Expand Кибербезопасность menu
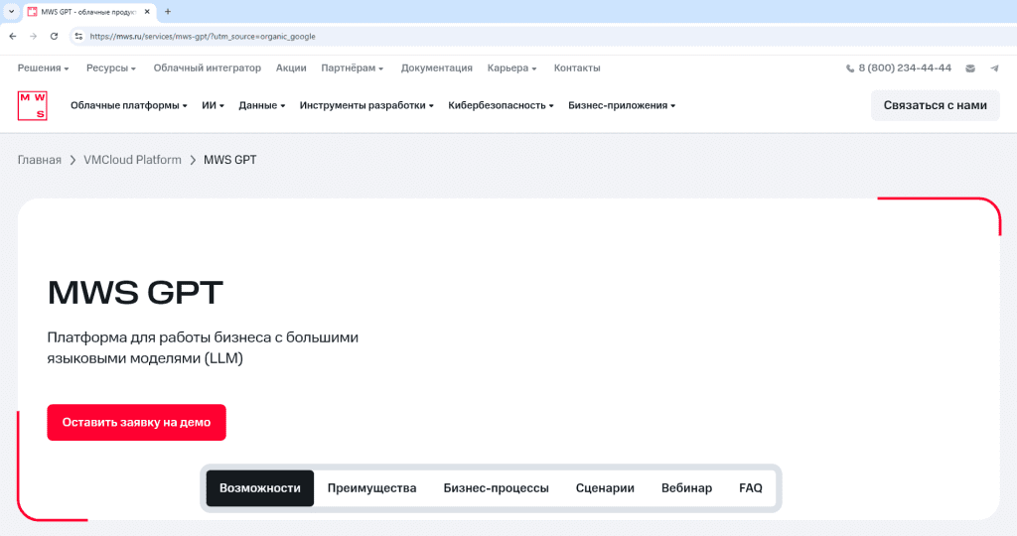The height and width of the screenshot is (536, 1017). pyautogui.click(x=501, y=105)
